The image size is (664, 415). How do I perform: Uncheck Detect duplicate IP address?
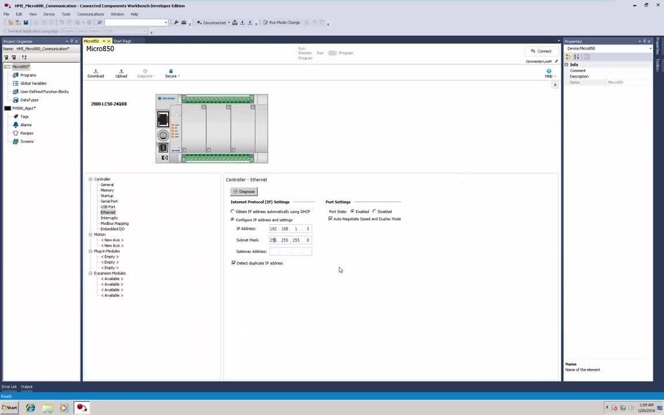233,263
